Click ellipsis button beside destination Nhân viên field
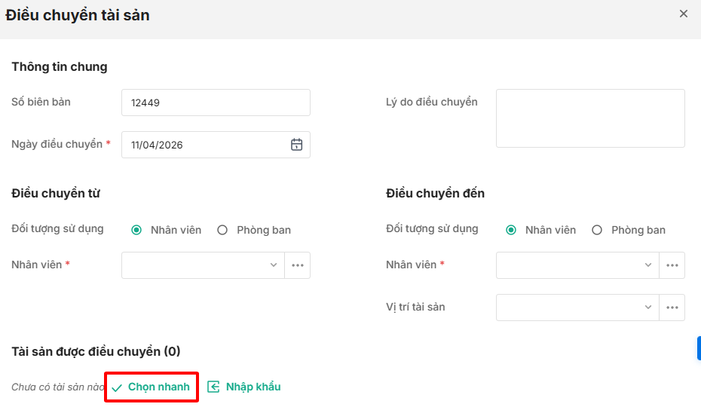Screen dimensions: 701x407 point(672,265)
